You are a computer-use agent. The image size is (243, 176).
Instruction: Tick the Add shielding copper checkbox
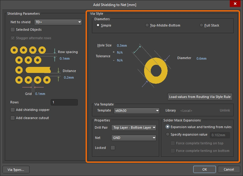(13, 110)
